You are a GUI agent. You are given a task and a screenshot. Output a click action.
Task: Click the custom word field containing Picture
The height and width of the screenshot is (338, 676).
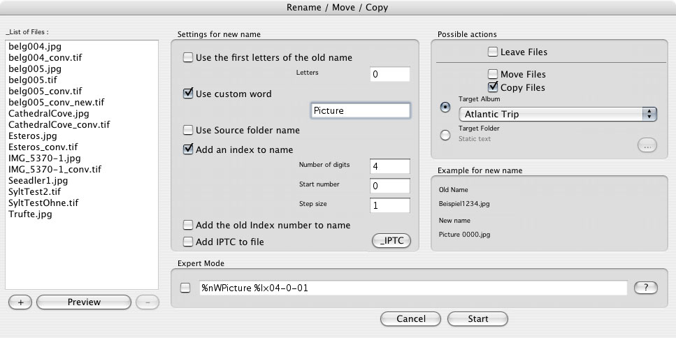point(360,110)
